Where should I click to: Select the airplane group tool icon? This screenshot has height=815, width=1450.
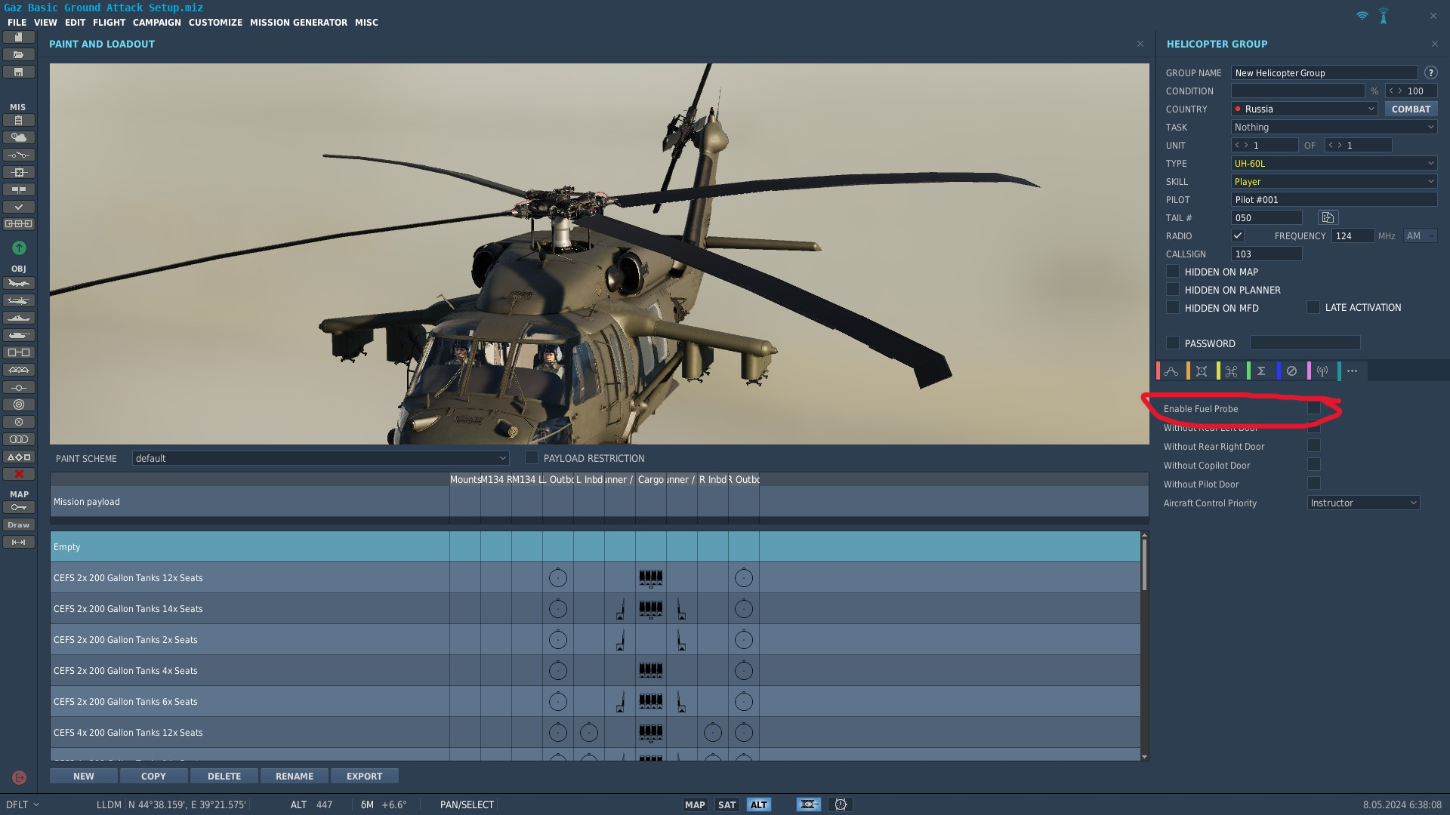coord(19,283)
